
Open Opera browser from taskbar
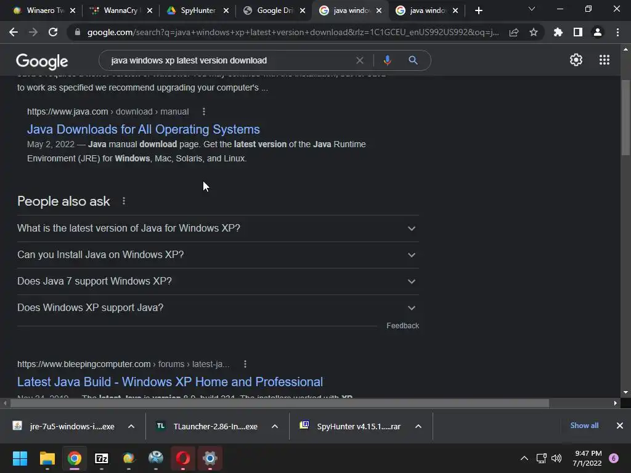[x=182, y=458]
